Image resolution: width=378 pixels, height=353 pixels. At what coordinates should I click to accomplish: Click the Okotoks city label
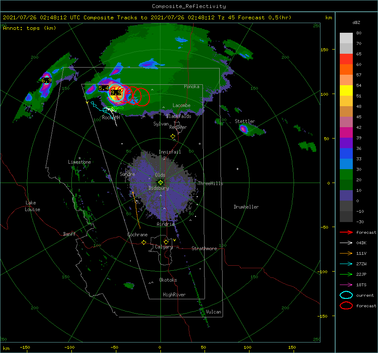click(x=168, y=280)
